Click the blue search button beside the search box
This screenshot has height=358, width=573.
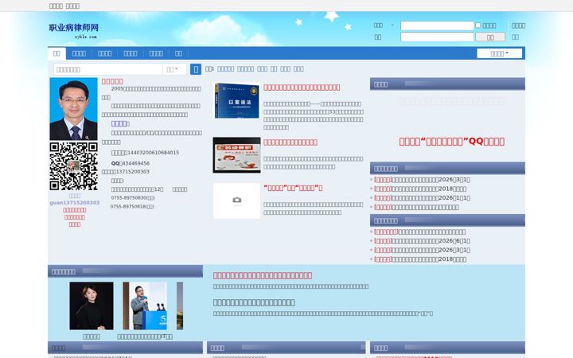point(196,69)
